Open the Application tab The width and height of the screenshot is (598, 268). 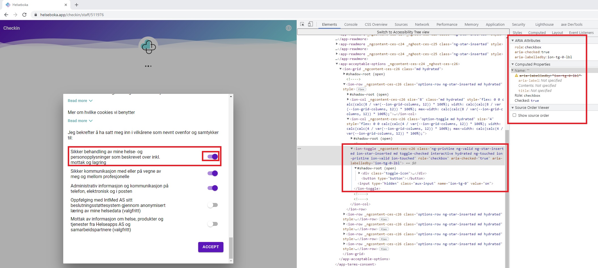pos(495,25)
